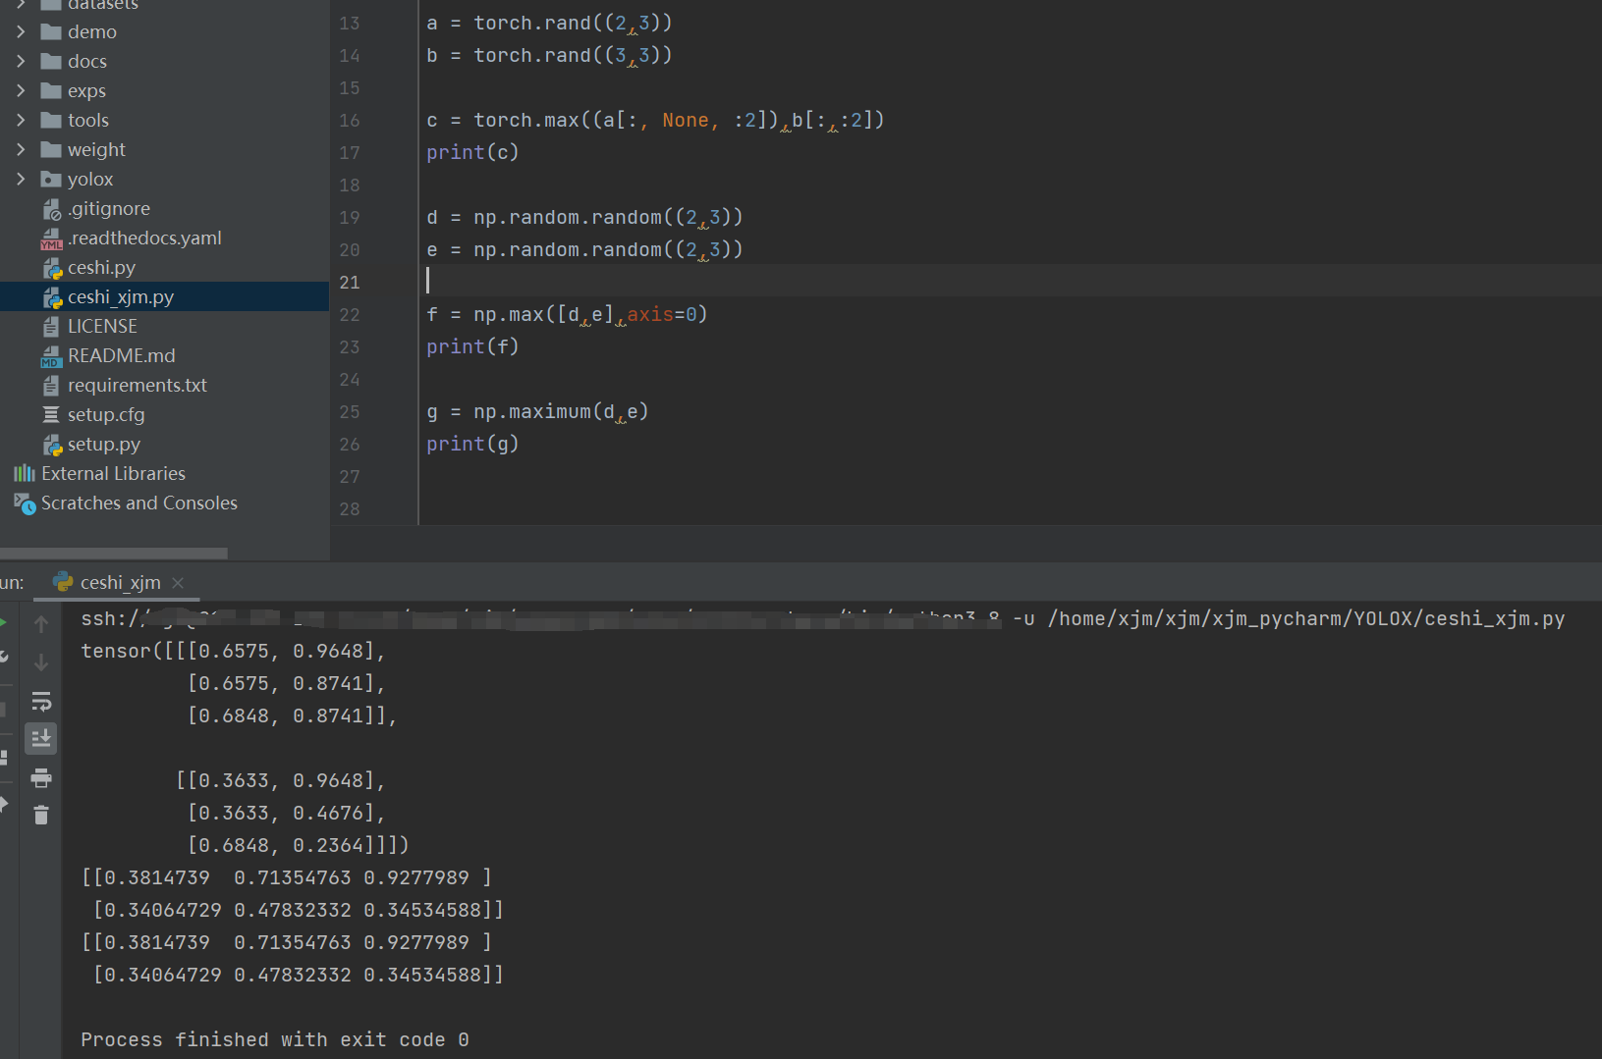Click the down arrow navigation icon
The width and height of the screenshot is (1602, 1059).
coord(41,663)
